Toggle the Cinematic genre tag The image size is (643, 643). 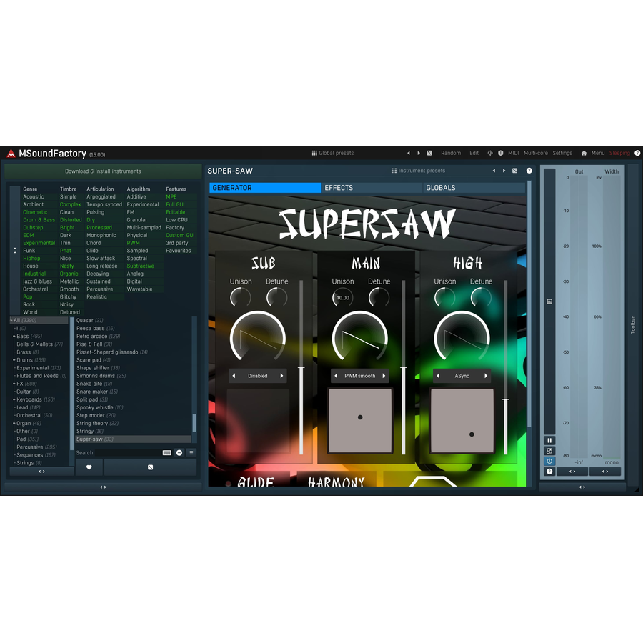point(35,212)
